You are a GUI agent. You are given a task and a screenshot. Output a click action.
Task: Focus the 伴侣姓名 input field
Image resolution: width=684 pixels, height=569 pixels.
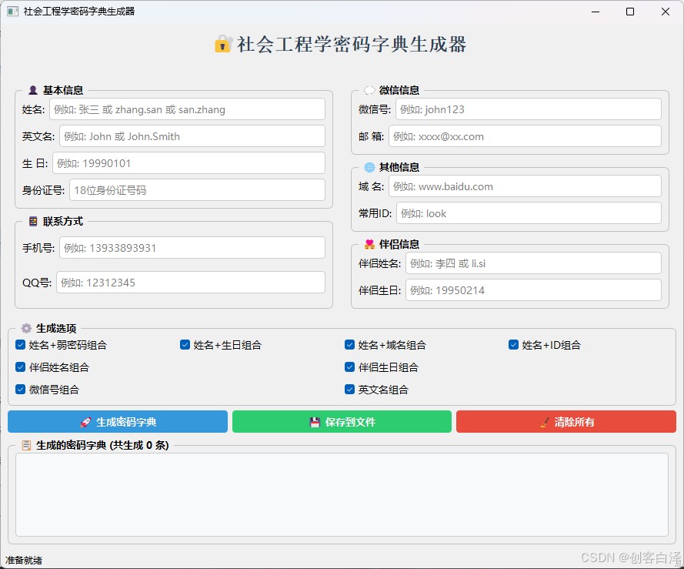[x=533, y=263]
